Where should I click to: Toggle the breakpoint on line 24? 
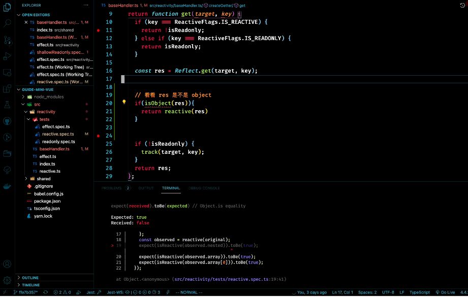[x=98, y=136]
